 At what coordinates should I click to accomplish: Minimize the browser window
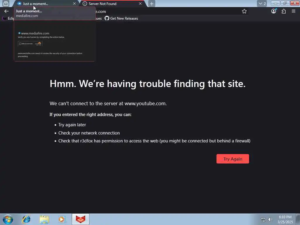pyautogui.click(x=275, y=3)
